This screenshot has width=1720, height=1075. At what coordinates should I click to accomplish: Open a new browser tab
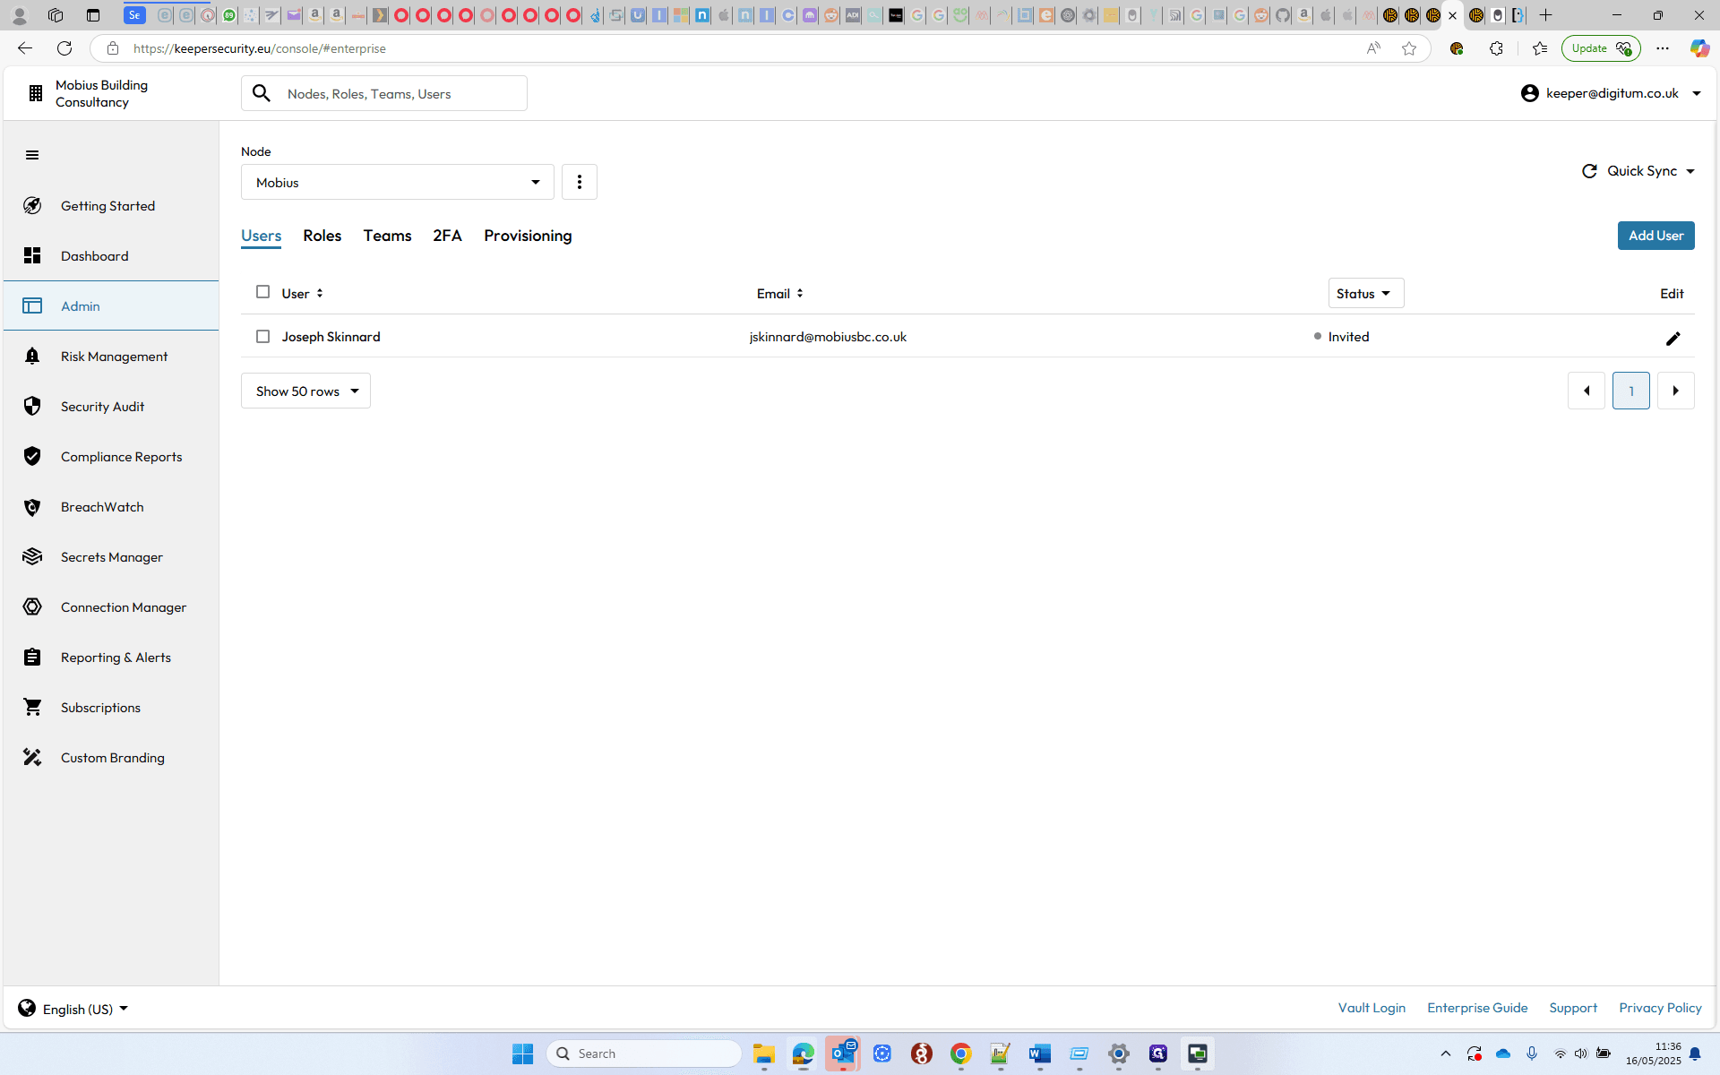[x=1545, y=15]
